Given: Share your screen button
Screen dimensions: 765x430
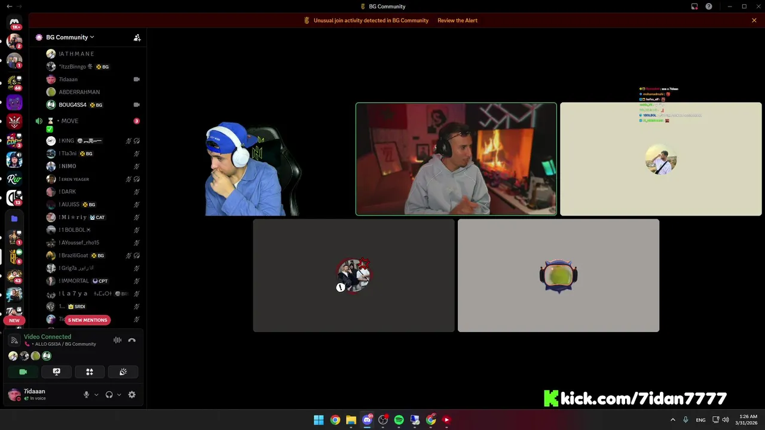Looking at the screenshot, I should (56, 371).
